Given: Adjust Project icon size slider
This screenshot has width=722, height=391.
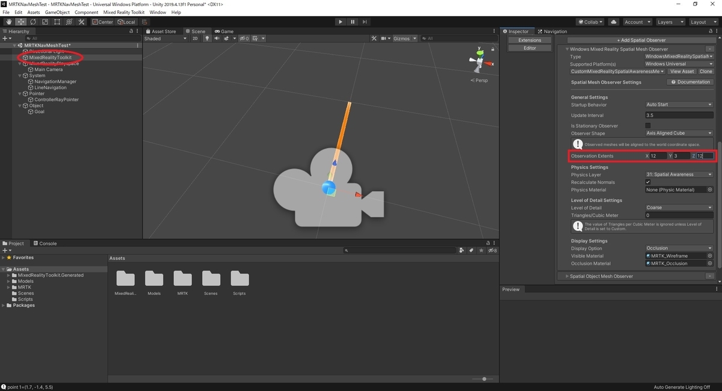Looking at the screenshot, I should point(483,379).
